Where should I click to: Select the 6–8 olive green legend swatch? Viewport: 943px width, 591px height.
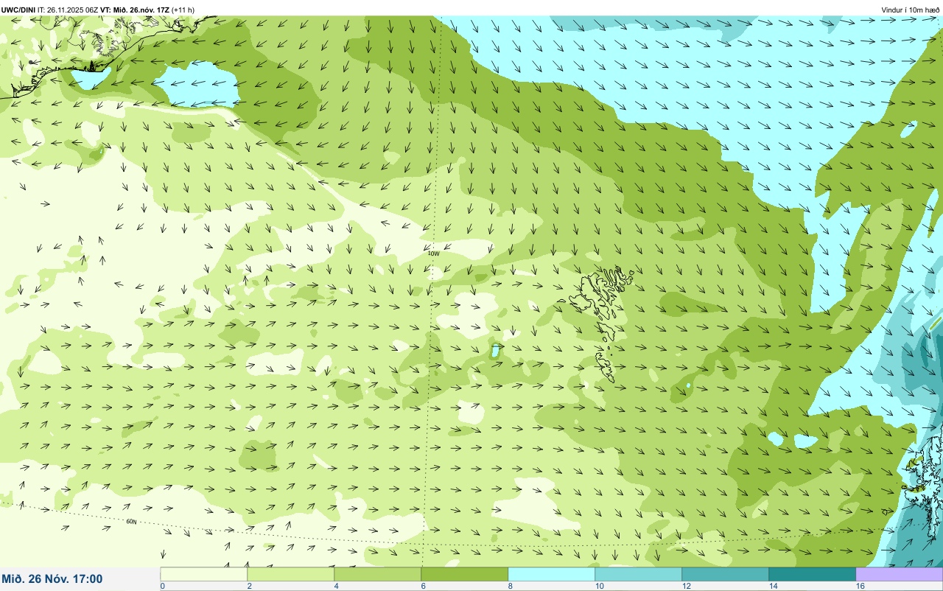[464, 574]
